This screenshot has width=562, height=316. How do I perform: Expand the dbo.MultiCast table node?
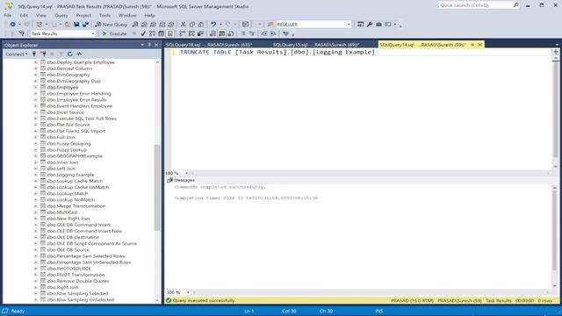(x=35, y=212)
